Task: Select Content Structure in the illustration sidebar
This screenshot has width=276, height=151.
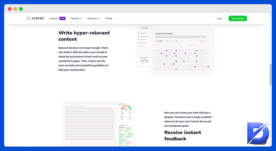Action: [143, 36]
